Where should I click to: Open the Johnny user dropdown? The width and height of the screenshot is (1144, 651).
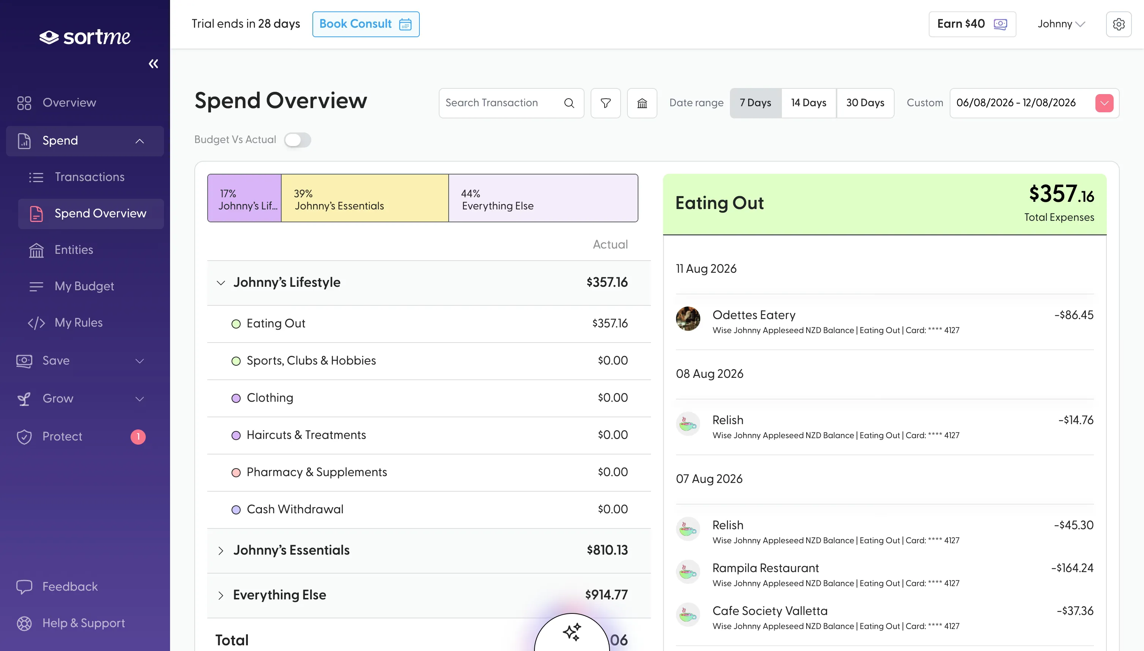tap(1061, 24)
